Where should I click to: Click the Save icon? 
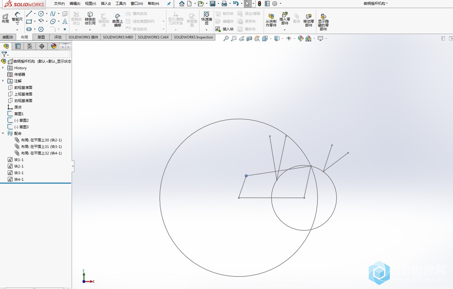213,4
